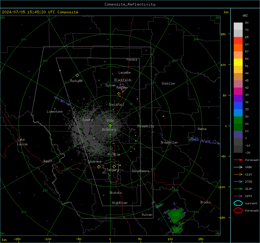Click the Didsbury label
Image resolution: width=260 pixels, height=243 pixels.
point(109,129)
